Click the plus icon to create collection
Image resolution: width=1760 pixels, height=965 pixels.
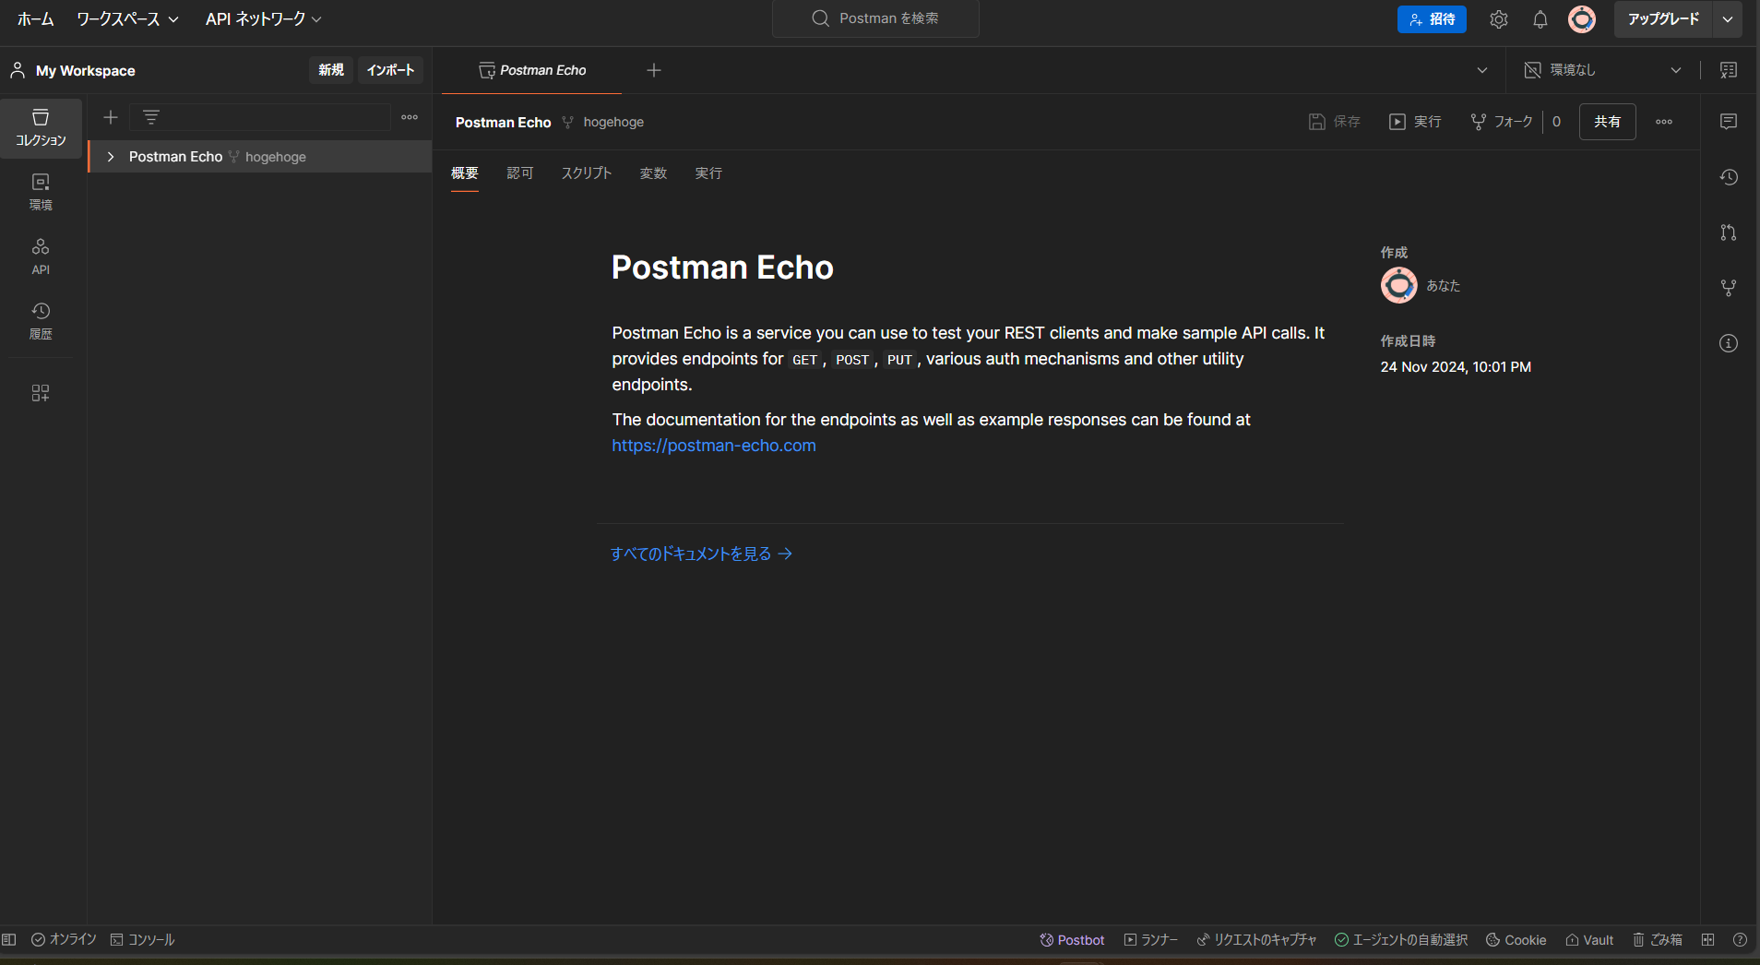[x=111, y=117]
